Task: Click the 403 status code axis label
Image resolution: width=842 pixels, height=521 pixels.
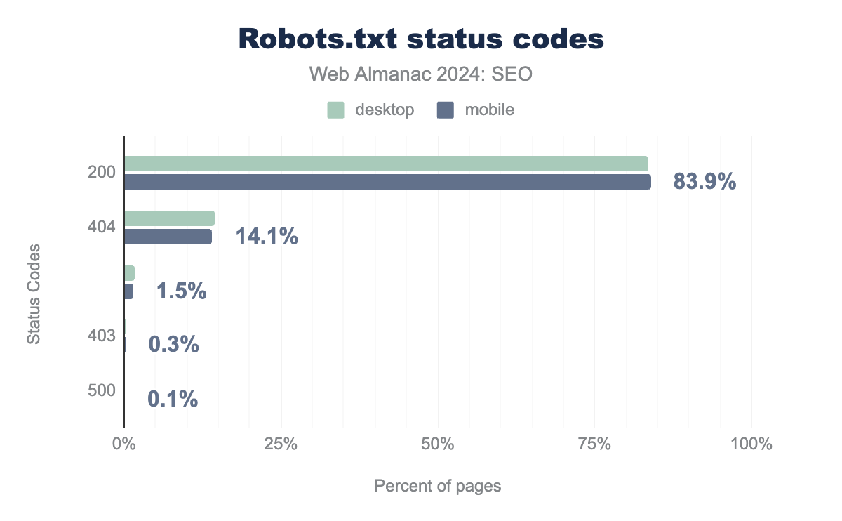Action: (102, 336)
